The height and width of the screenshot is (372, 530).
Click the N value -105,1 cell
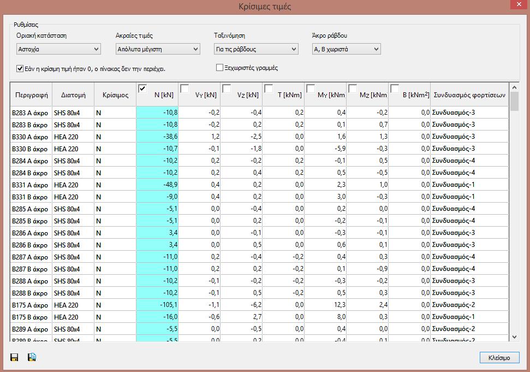157,305
